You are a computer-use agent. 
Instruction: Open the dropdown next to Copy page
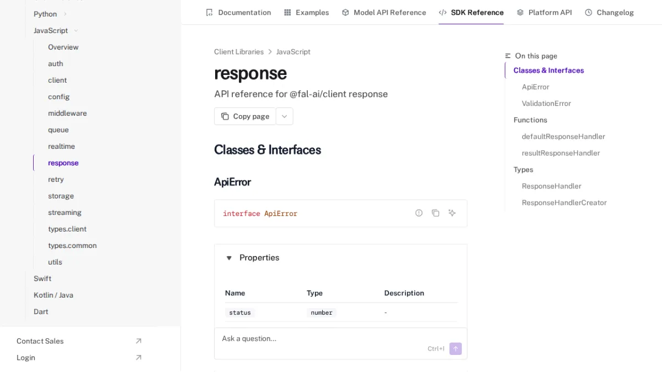(x=285, y=116)
